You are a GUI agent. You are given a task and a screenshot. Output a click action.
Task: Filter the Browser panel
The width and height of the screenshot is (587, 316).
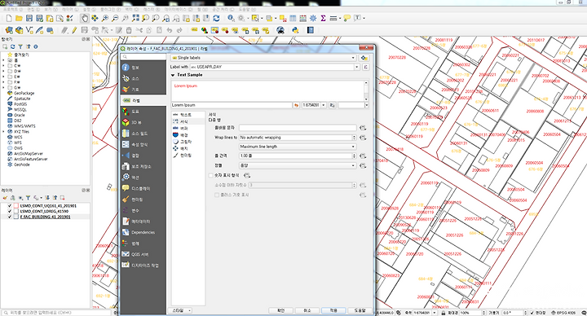point(20,46)
